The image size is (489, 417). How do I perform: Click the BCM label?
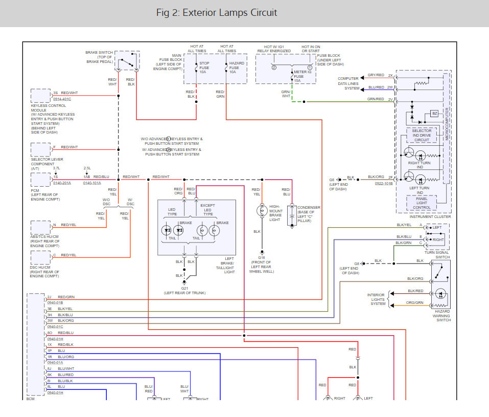click(x=31, y=399)
